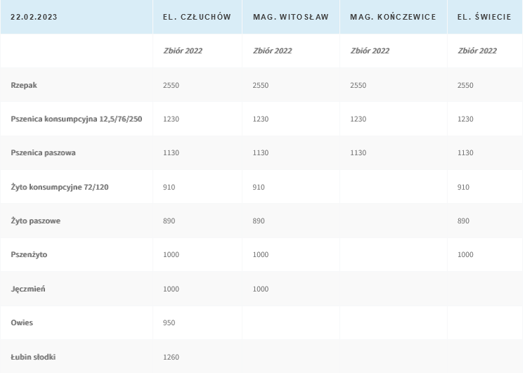This screenshot has width=532, height=373.
Task: Select the Żyto paszowe row label
Action: click(35, 221)
